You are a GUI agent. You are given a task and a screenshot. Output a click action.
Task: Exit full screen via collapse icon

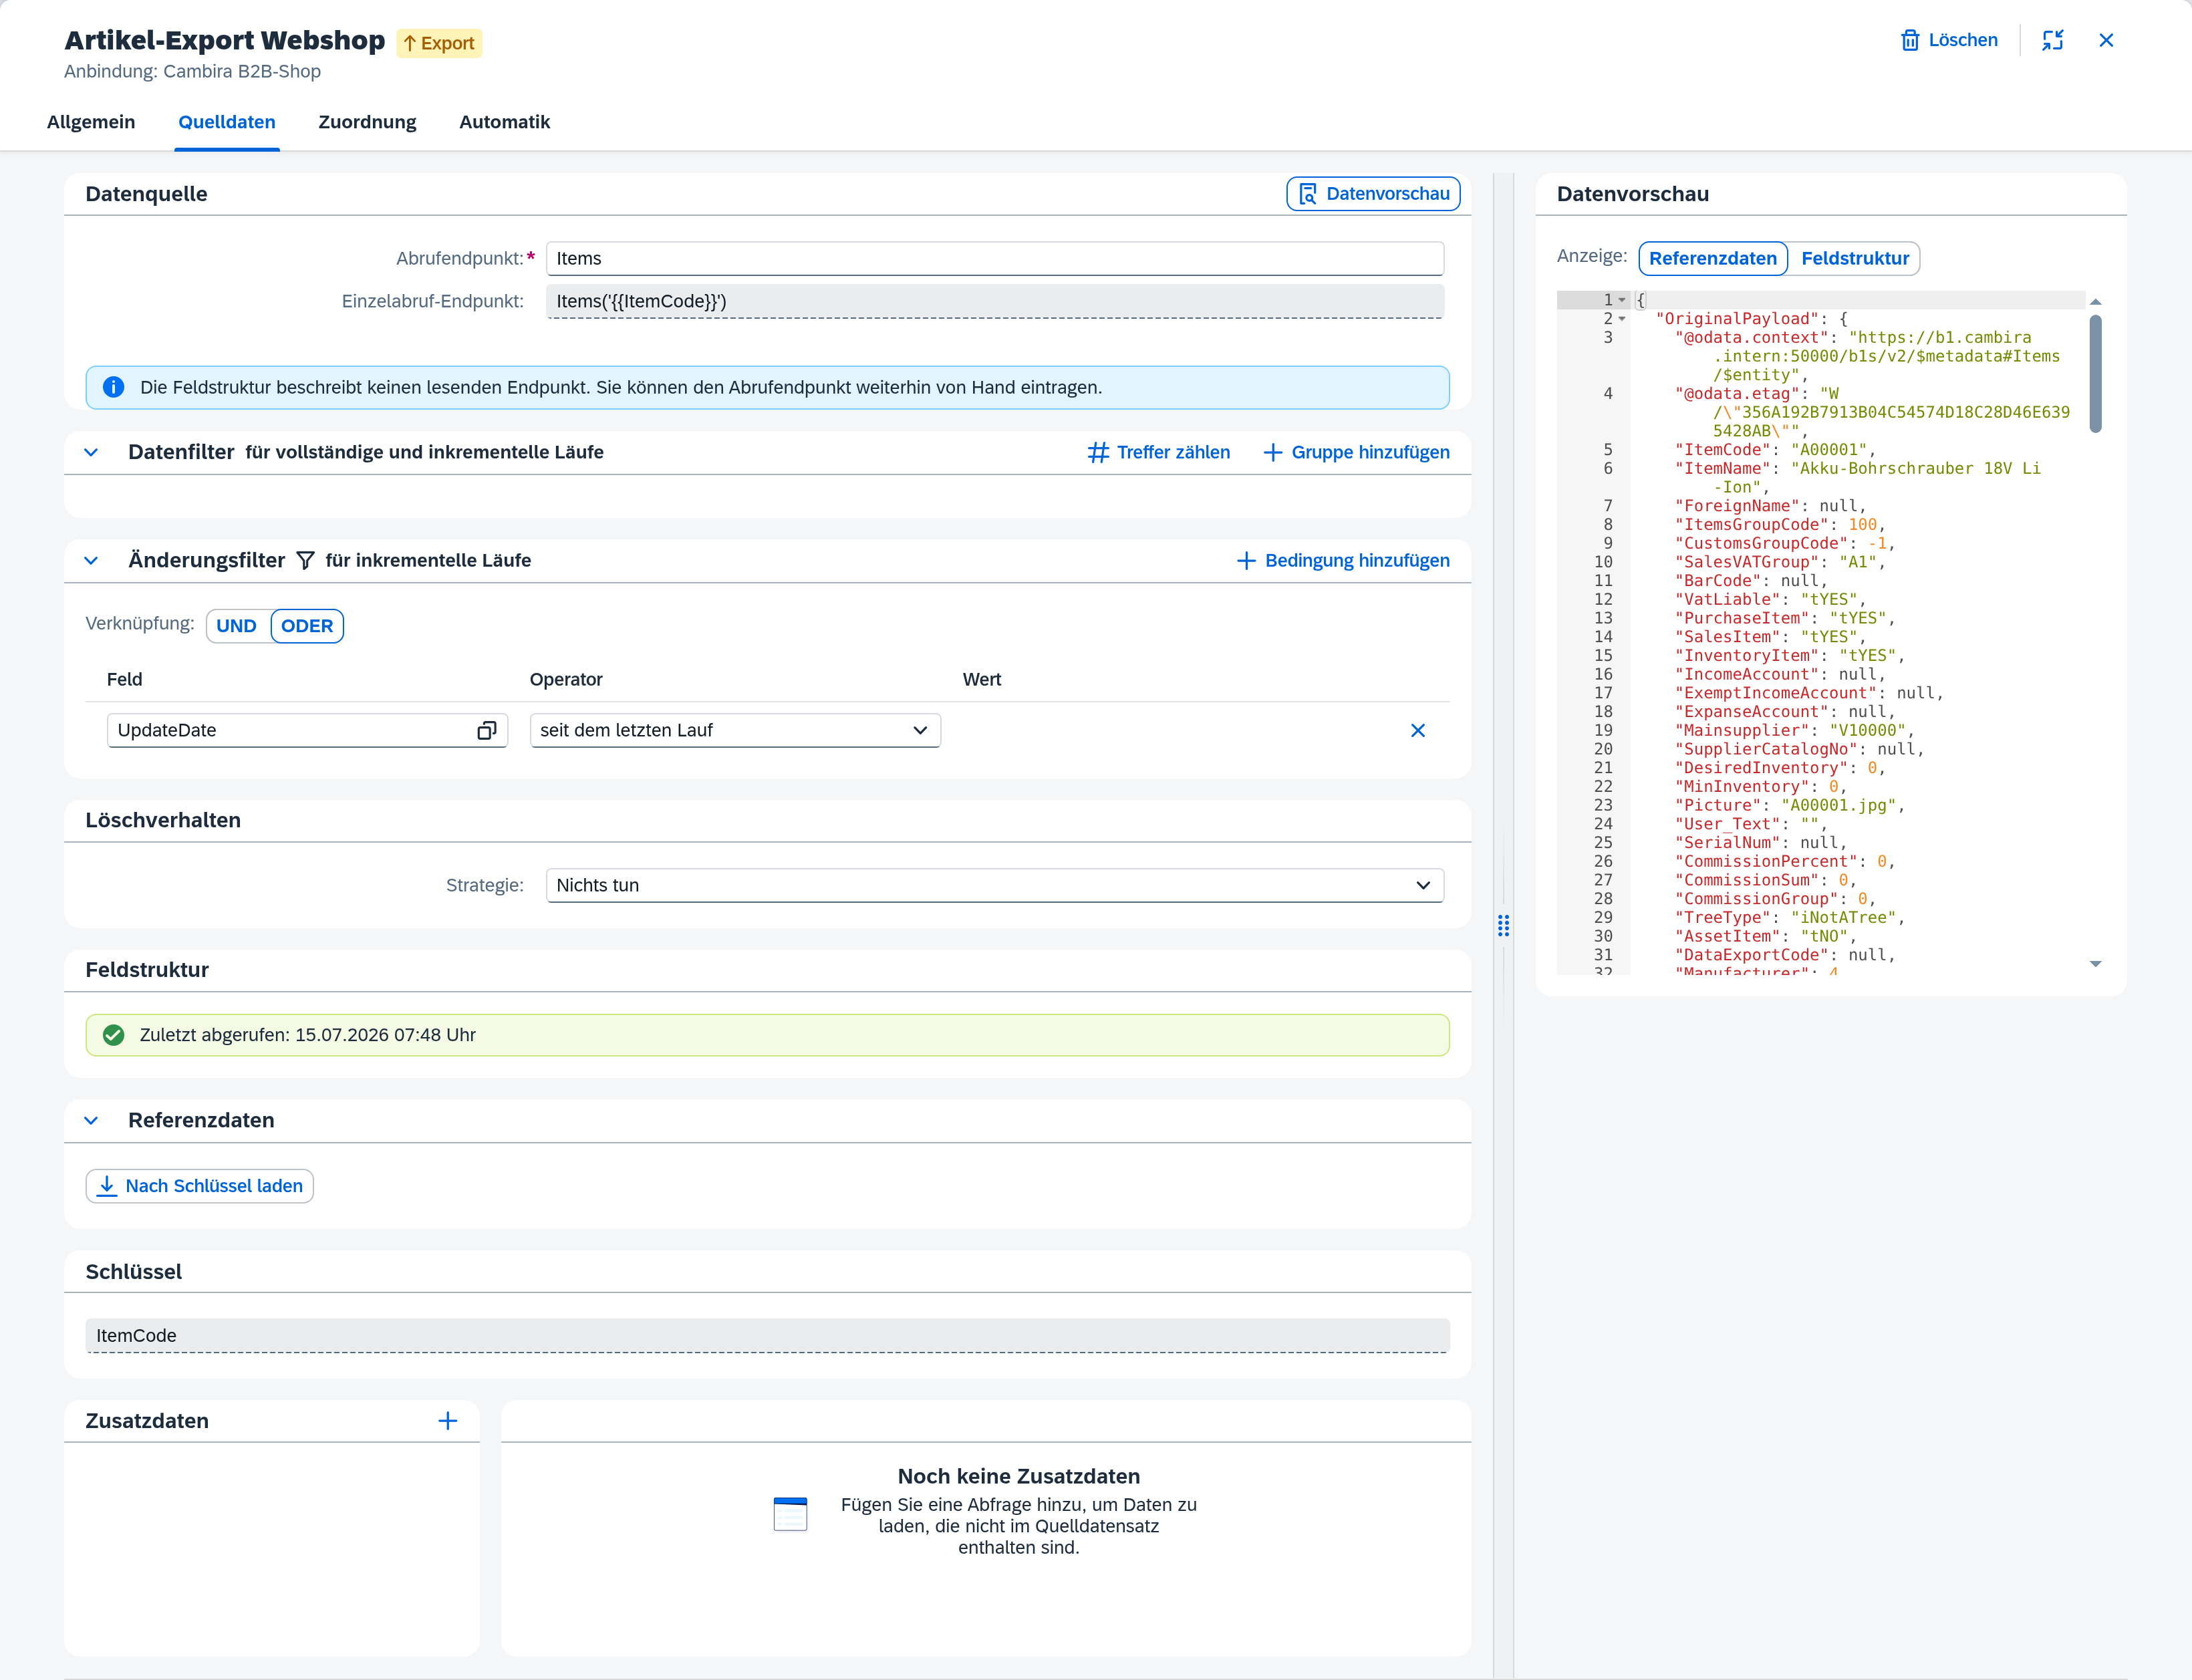tap(2053, 40)
